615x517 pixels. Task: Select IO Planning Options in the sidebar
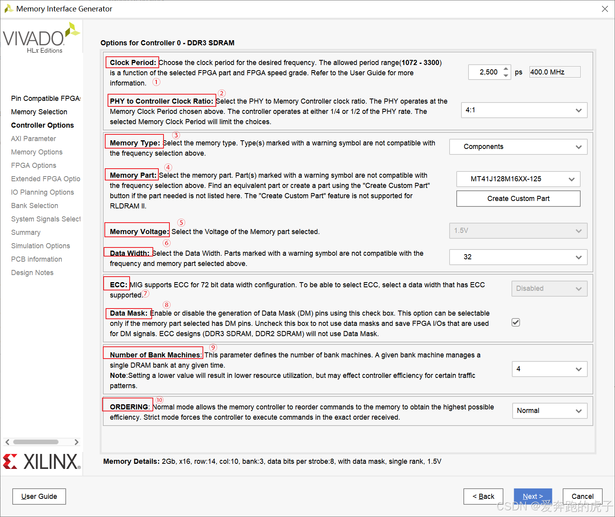coord(43,192)
